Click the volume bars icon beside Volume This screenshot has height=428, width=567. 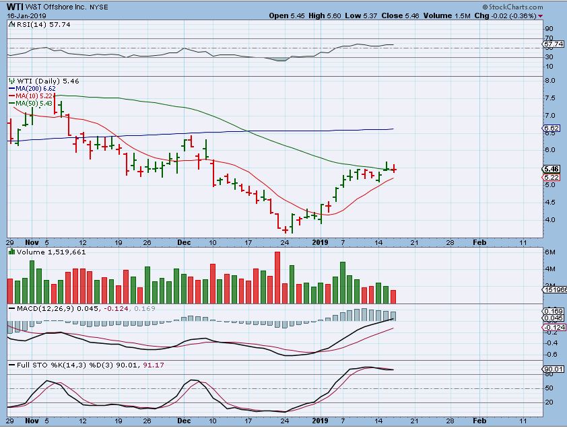pos(11,252)
